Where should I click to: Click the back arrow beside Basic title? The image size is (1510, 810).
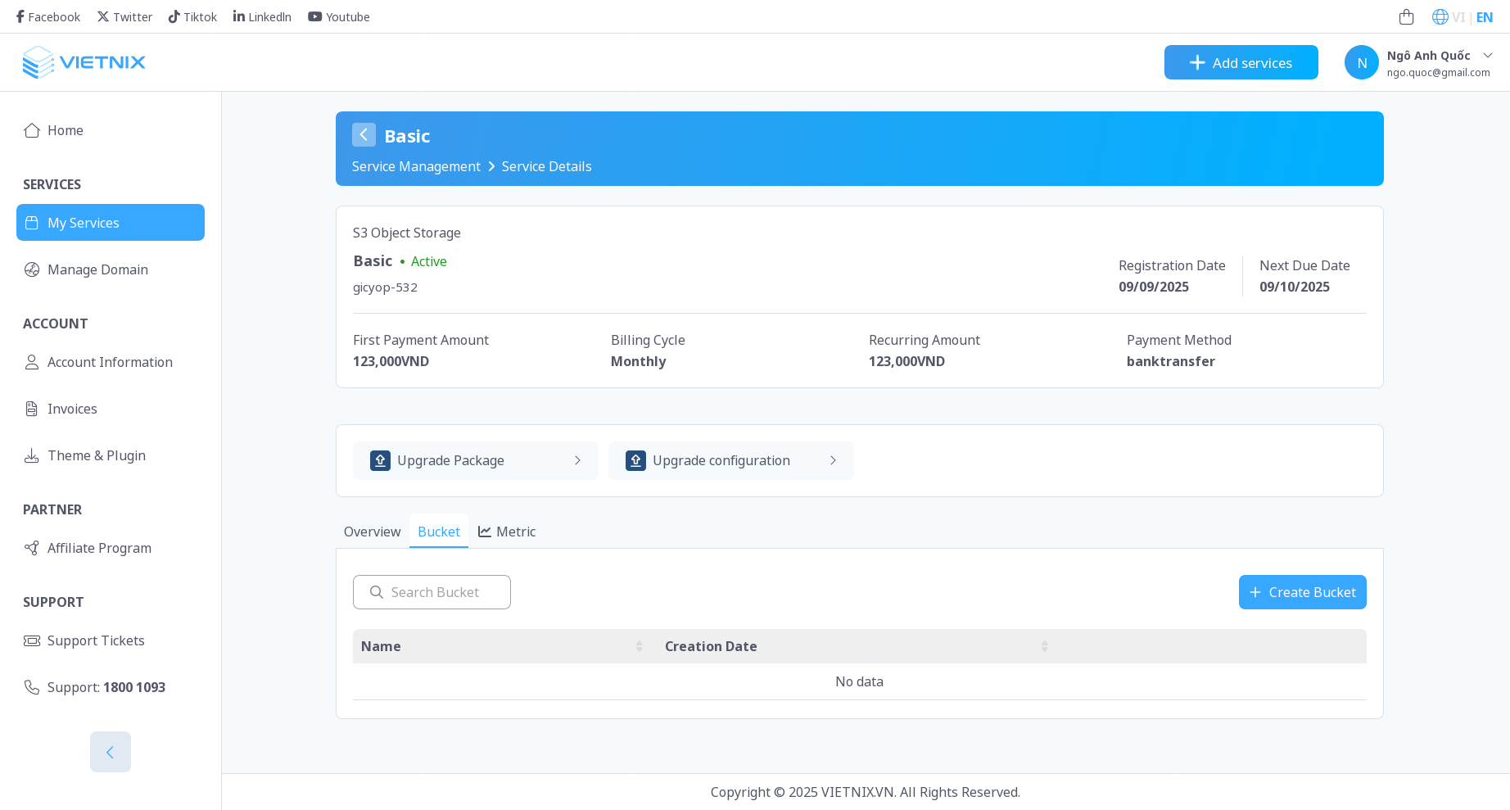(x=364, y=135)
